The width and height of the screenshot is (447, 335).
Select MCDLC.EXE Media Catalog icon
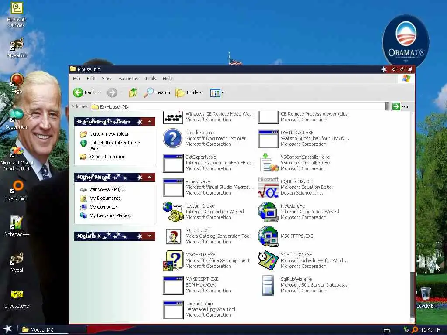point(173,236)
